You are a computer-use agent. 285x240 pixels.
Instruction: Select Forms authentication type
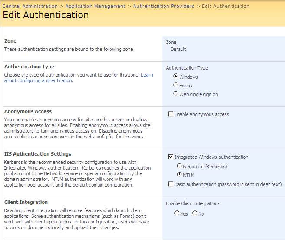(175, 85)
